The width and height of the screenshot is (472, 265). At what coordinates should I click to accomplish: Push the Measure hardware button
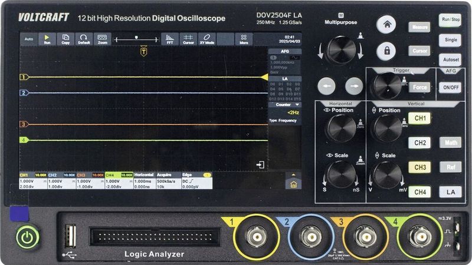click(419, 27)
